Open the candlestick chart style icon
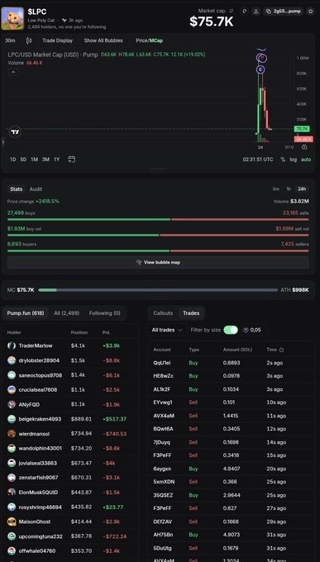This screenshot has height=562, width=320. click(x=29, y=40)
